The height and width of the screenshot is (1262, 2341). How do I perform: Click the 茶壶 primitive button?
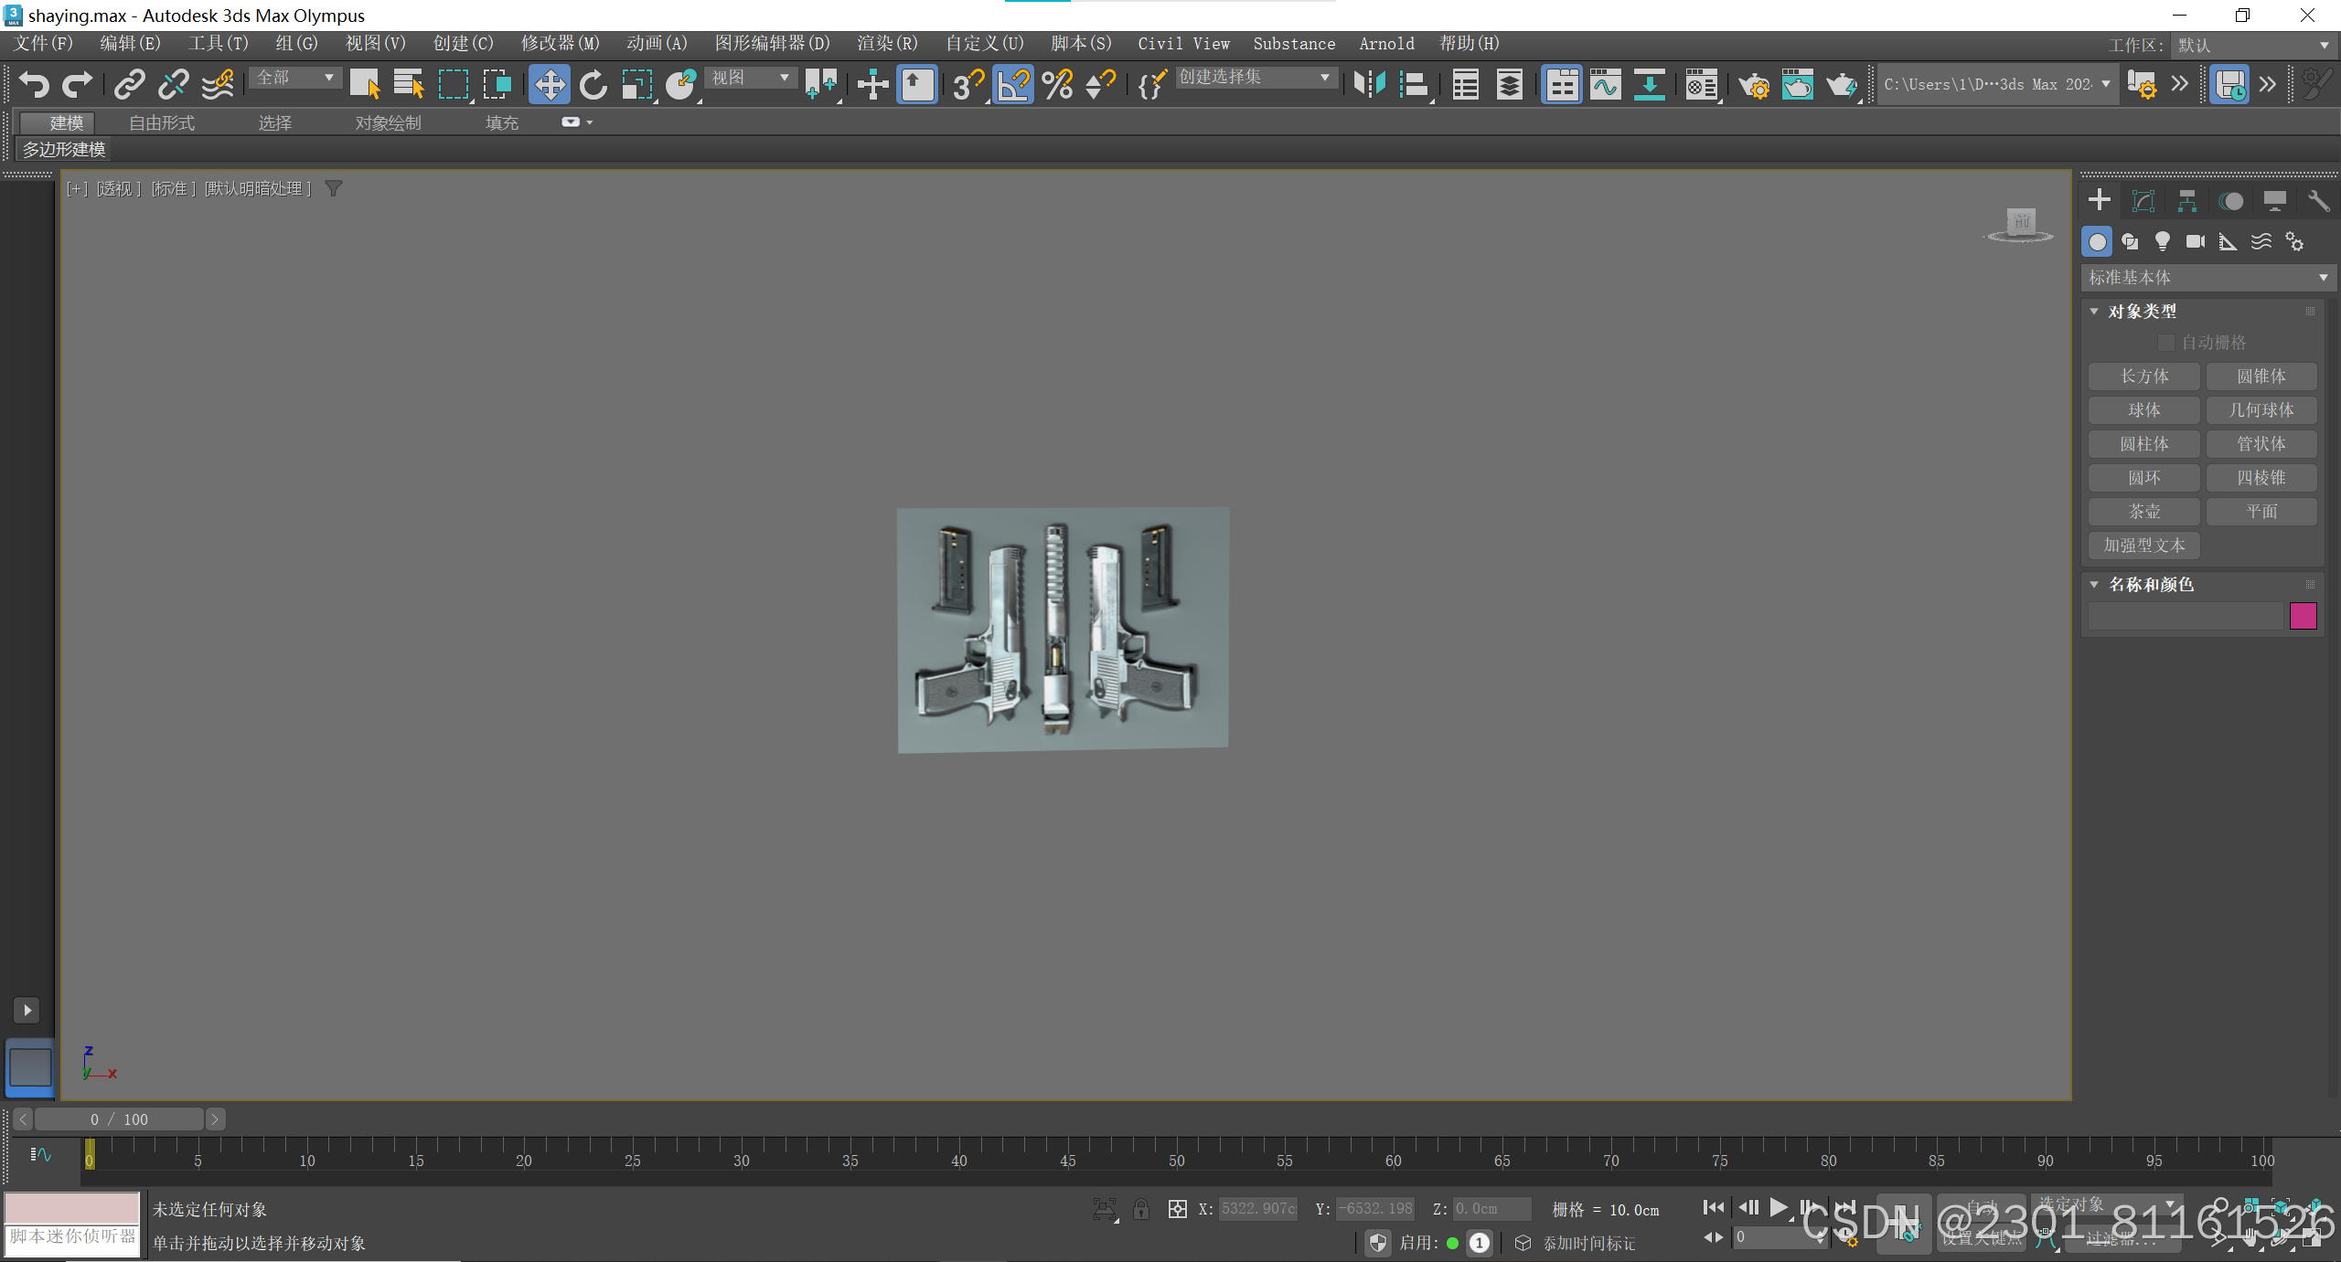point(2143,512)
